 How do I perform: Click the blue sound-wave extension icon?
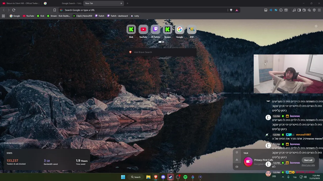[x=271, y=10]
